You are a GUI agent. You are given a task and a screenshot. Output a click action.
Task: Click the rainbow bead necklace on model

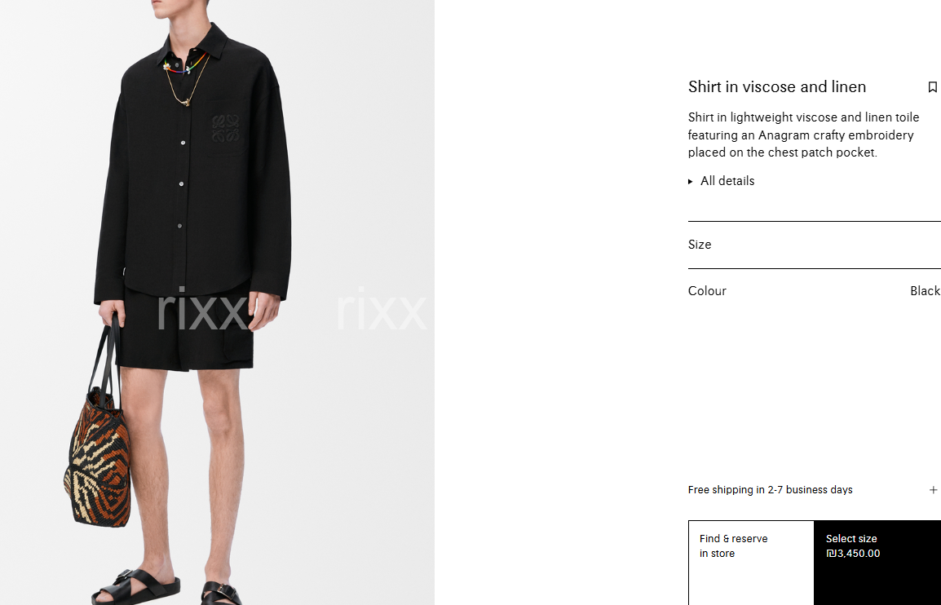pyautogui.click(x=186, y=64)
